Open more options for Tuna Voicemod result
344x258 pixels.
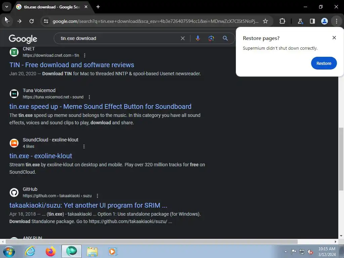tap(89, 97)
